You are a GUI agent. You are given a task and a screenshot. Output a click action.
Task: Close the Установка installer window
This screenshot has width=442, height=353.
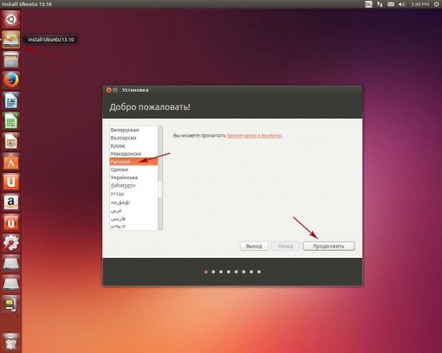click(x=108, y=90)
